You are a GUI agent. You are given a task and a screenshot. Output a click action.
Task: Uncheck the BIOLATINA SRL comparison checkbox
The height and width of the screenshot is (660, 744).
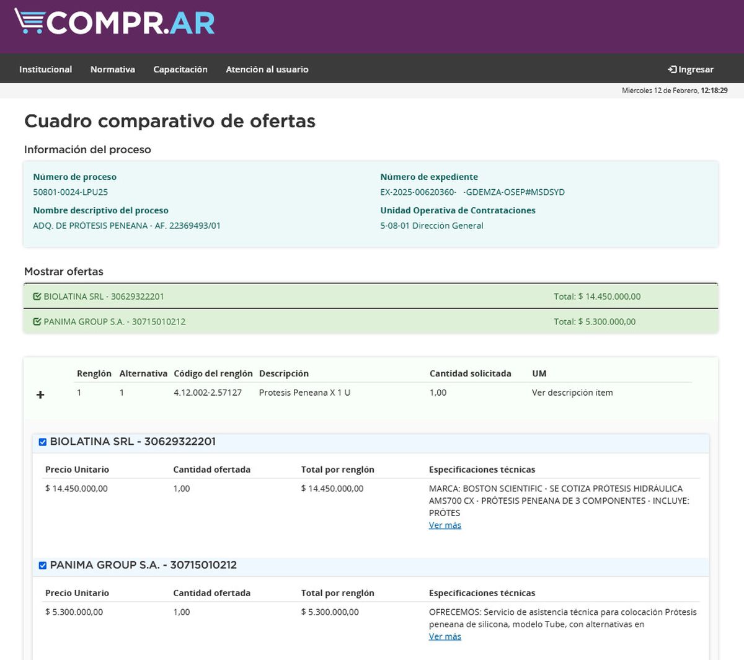pos(42,442)
